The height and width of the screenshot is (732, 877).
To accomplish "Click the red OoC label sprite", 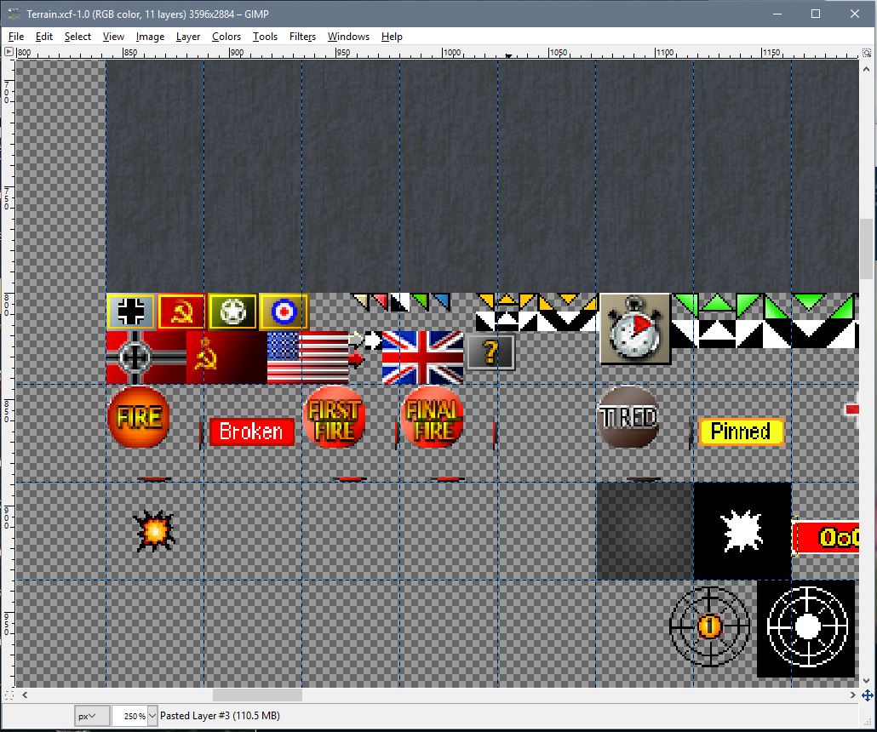I will [x=826, y=537].
